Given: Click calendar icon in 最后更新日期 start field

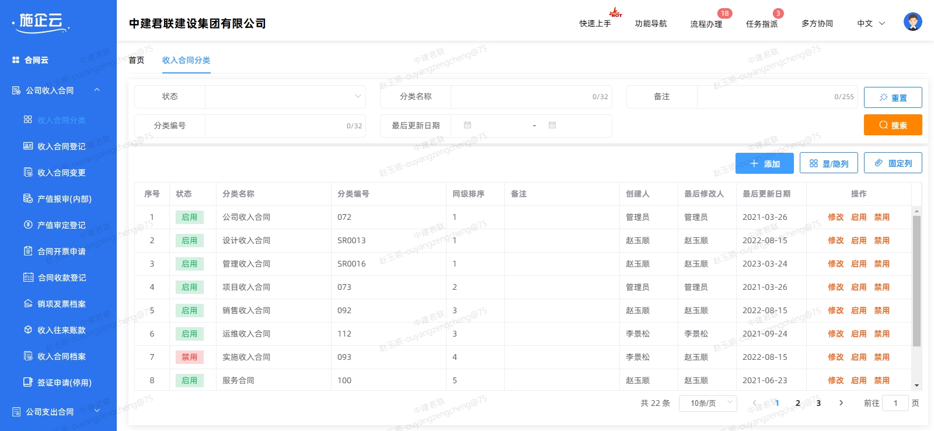Looking at the screenshot, I should [468, 125].
